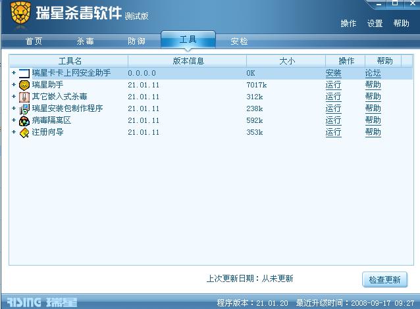The height and width of the screenshot is (309, 420).
Task: Sort by 版本信息 column header
Action: pos(187,61)
